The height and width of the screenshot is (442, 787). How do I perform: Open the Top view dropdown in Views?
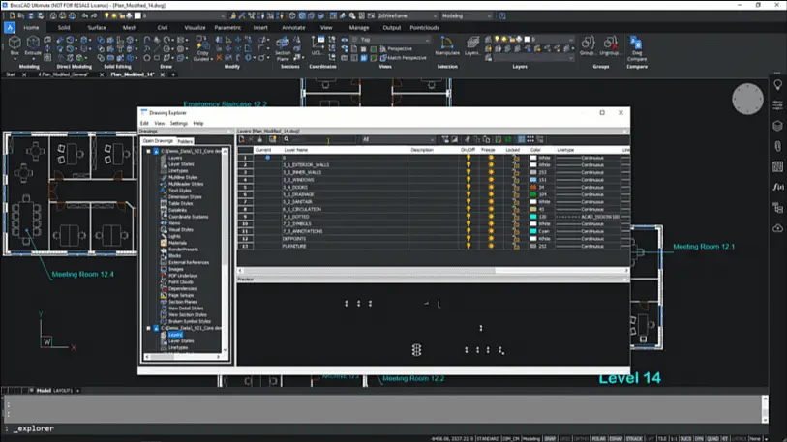point(391,39)
